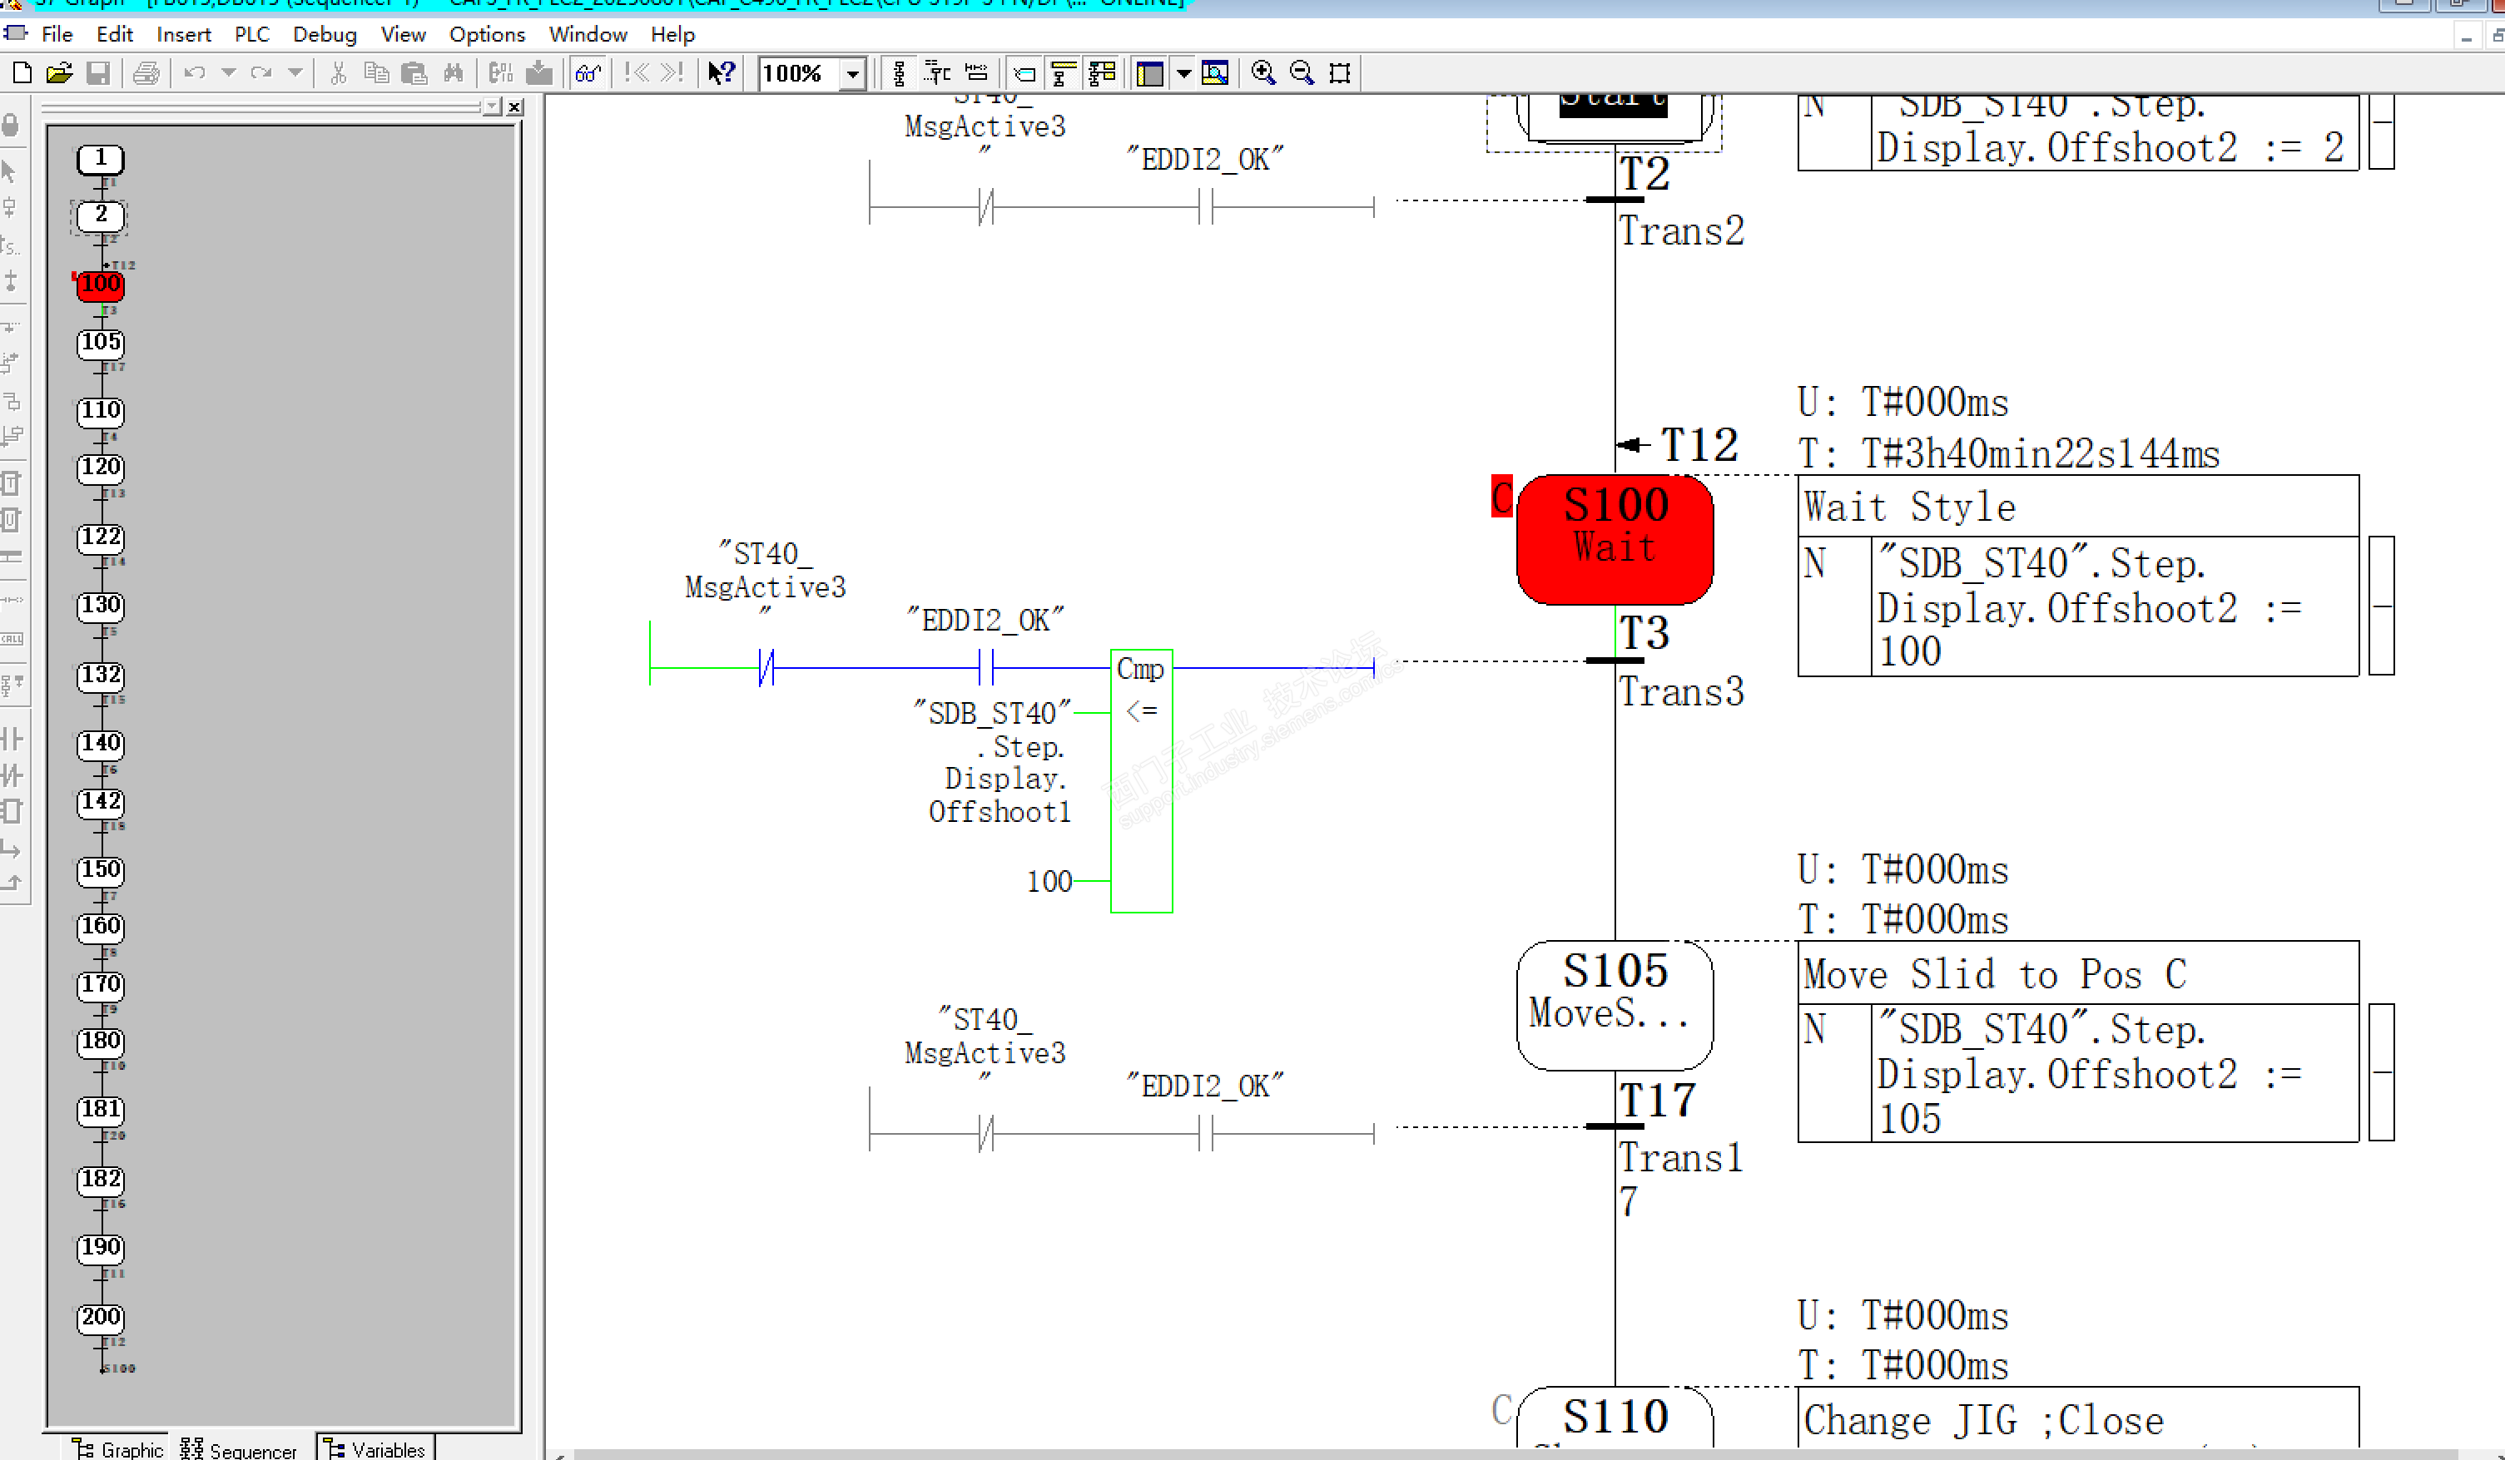Click the Zoom Out magnifier icon
The height and width of the screenshot is (1460, 2505).
click(1302, 72)
